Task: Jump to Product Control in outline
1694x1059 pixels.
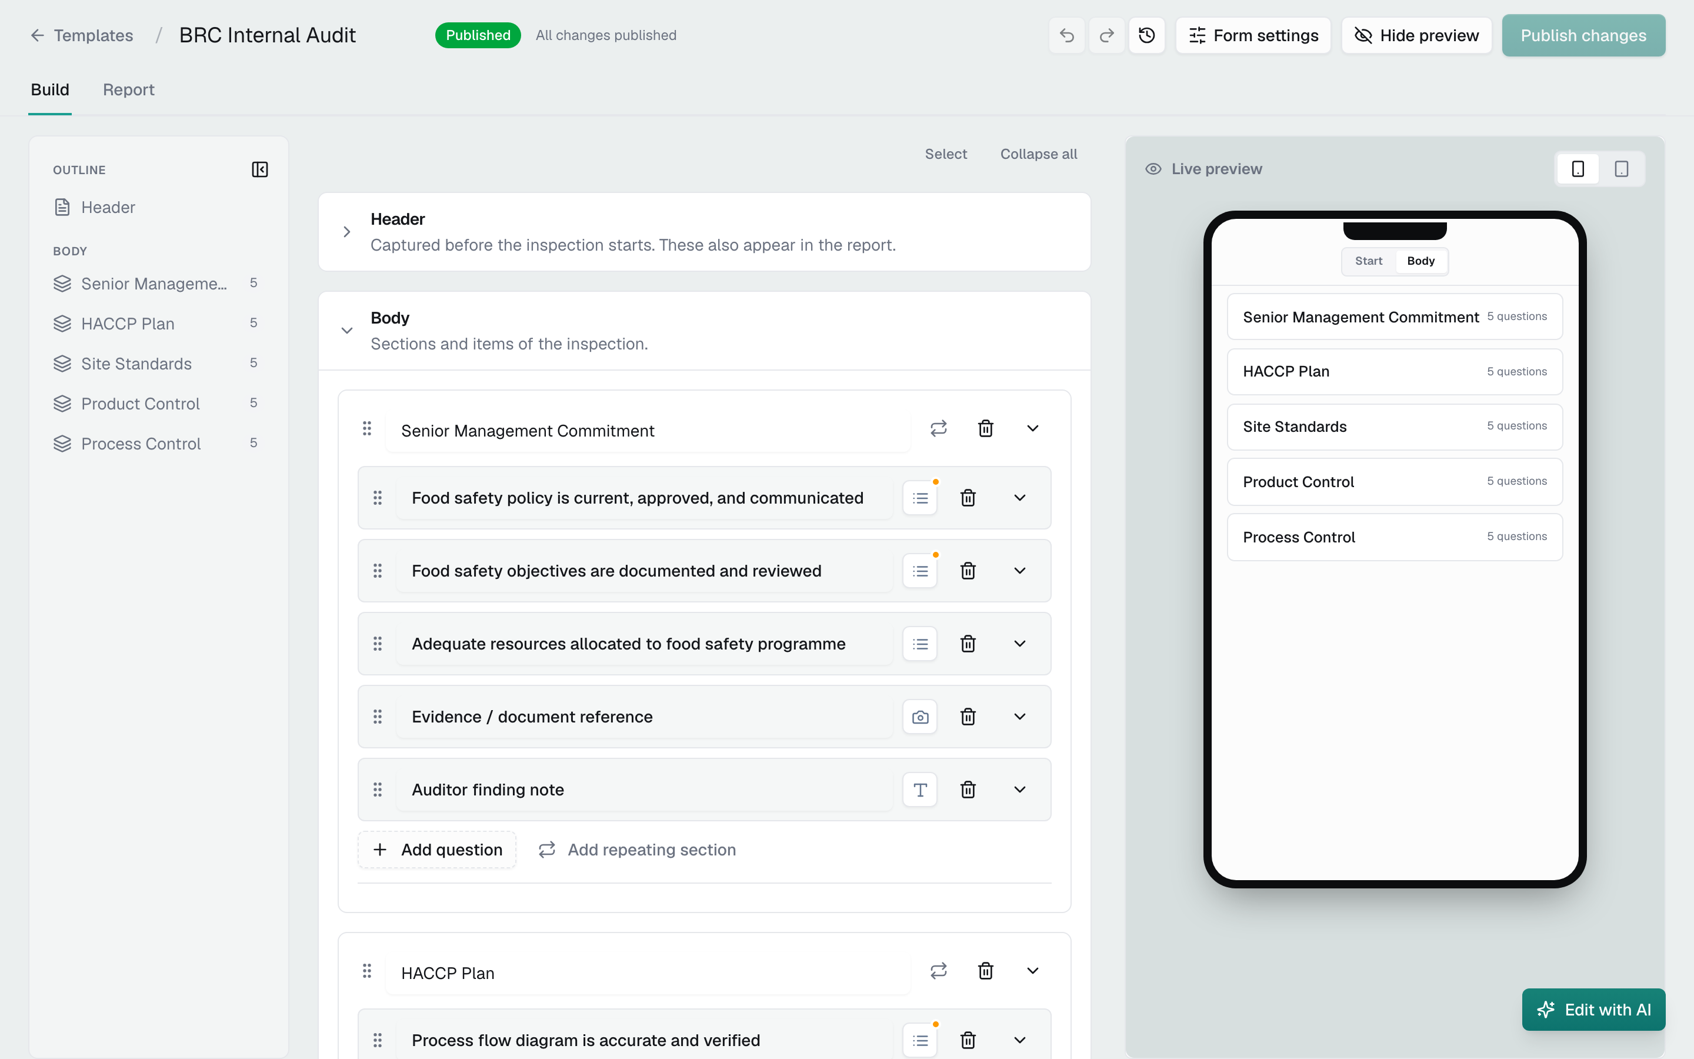Action: (158, 404)
